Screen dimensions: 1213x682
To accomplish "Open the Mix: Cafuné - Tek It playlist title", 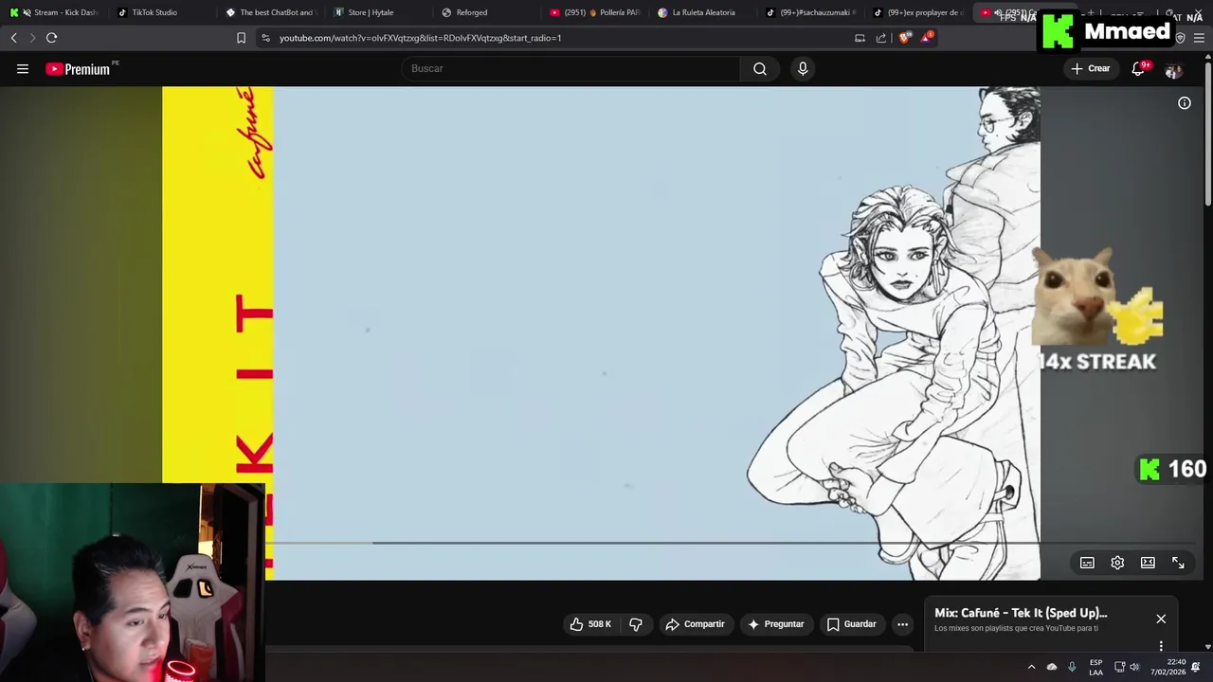I will point(1021,613).
